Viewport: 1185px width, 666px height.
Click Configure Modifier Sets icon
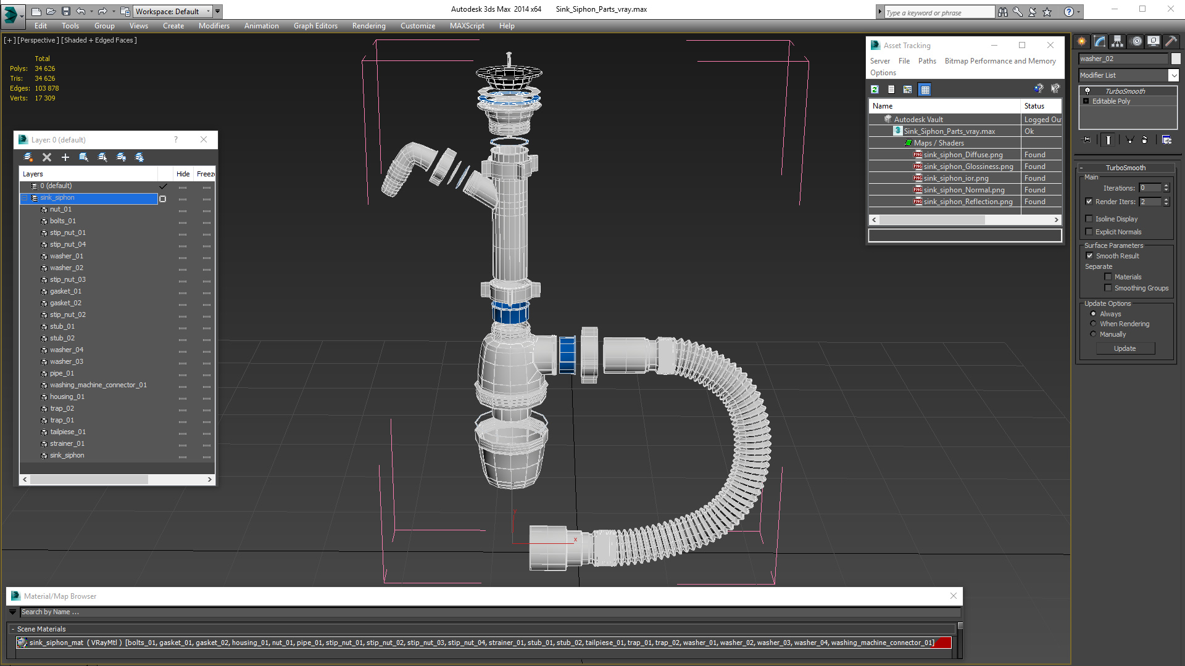(x=1166, y=140)
